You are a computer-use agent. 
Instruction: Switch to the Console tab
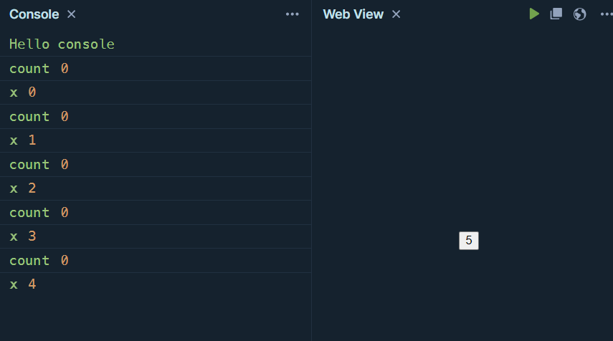tap(34, 14)
